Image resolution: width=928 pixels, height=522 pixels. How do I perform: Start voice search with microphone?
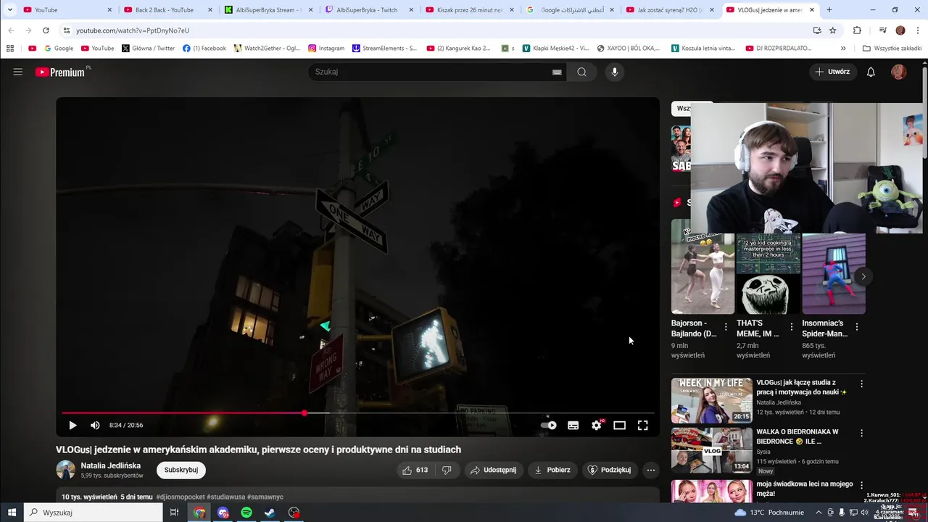(x=615, y=72)
